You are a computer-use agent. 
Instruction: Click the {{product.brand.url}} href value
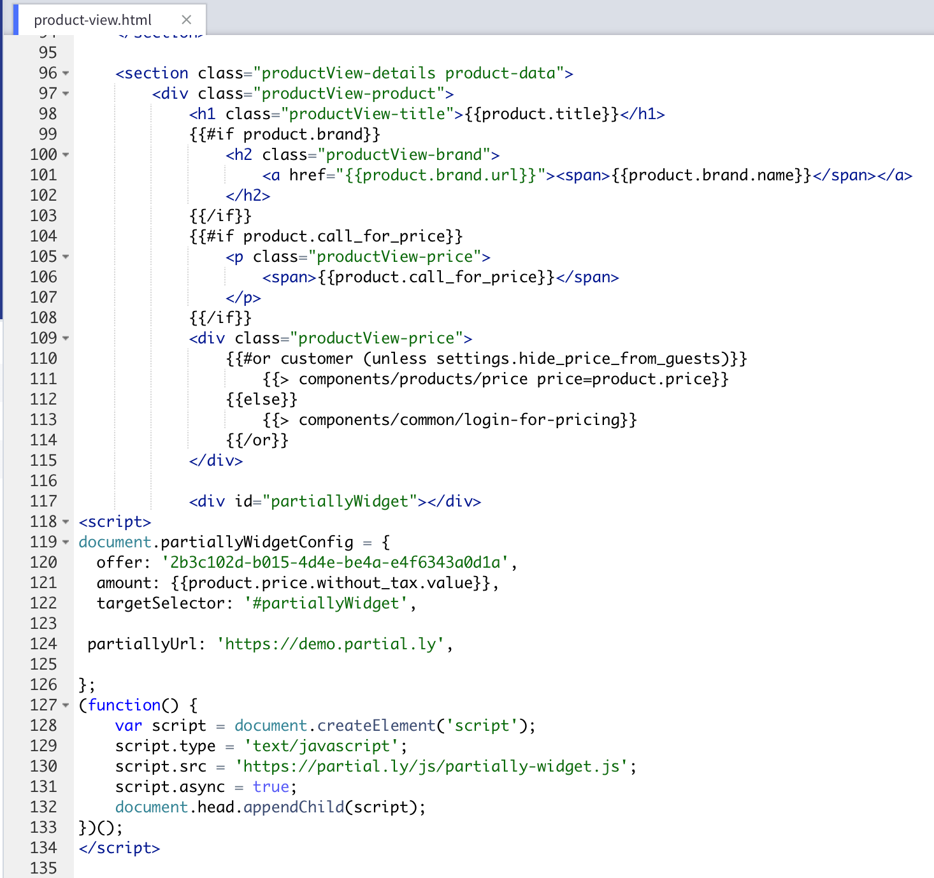[440, 175]
